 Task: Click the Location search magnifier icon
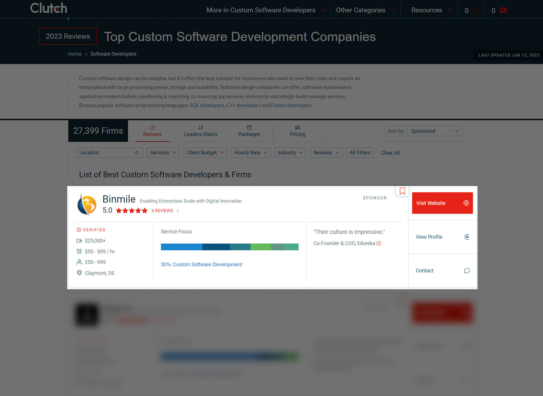[x=137, y=153]
